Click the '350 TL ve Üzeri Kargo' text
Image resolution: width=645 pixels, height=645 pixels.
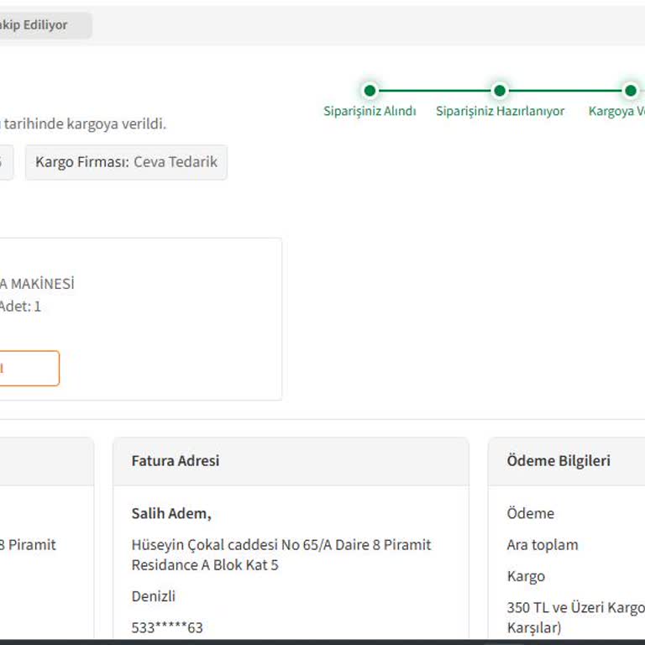pyautogui.click(x=575, y=607)
